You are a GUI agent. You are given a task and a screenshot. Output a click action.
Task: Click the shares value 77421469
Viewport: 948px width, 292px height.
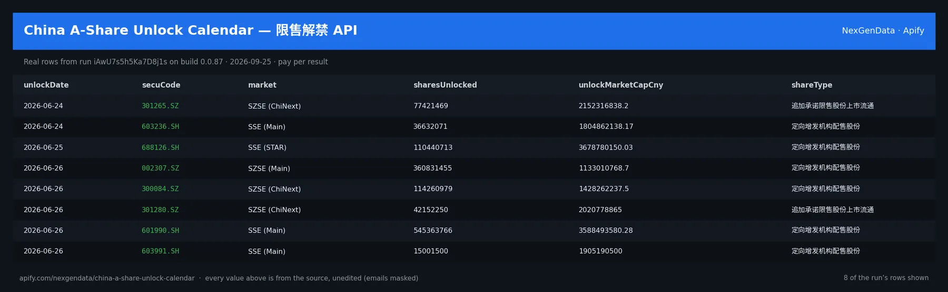(431, 106)
